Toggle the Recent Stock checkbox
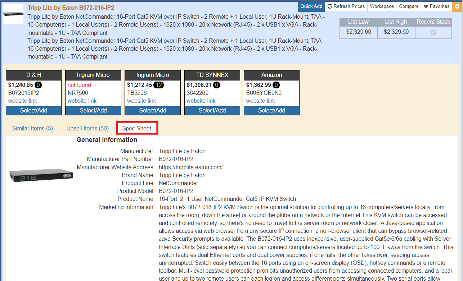The height and width of the screenshot is (281, 463). (433, 32)
